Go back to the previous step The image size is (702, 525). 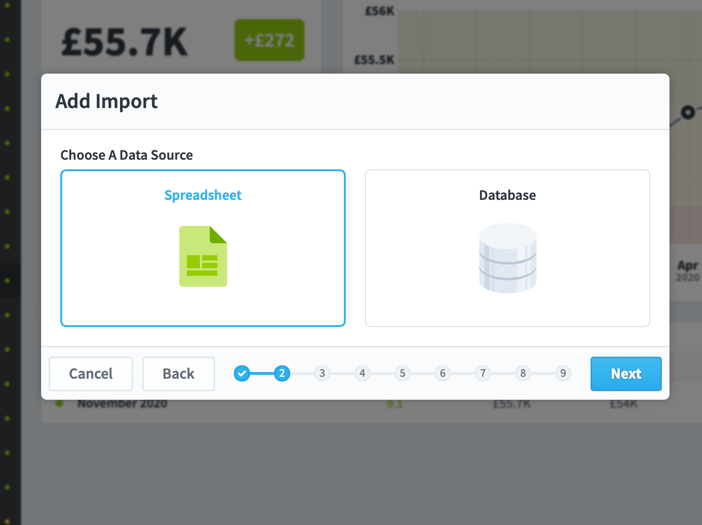click(x=178, y=374)
